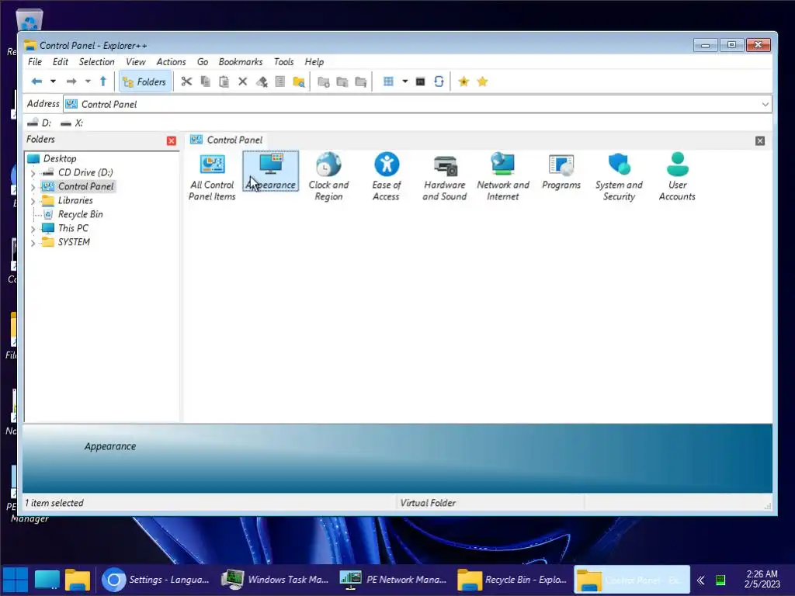Open the Tools menu
The image size is (795, 596).
click(283, 62)
